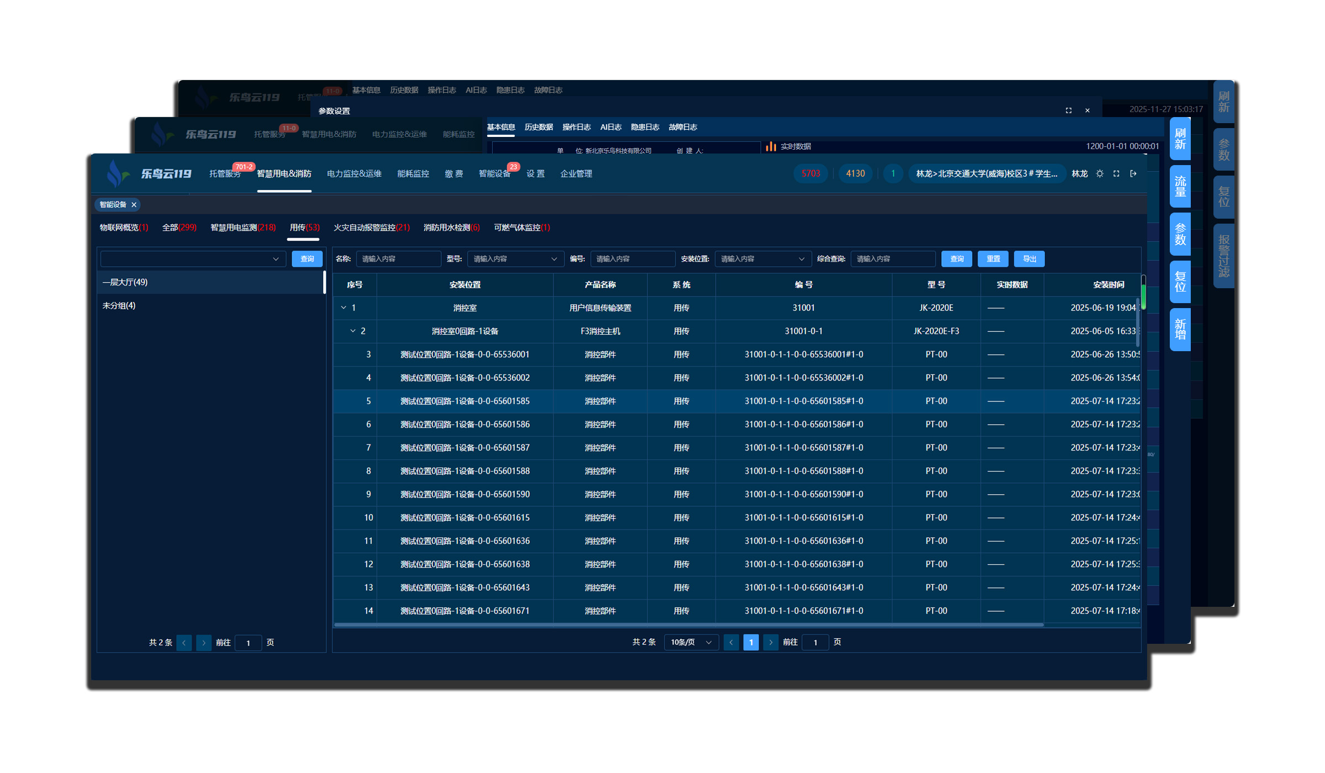Viewport: 1325px width, 773px height.
Task: Click the orange 4130 counter badge
Action: tap(855, 173)
